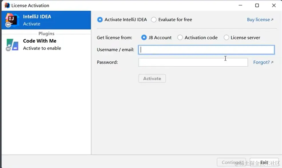This screenshot has height=168, width=282.
Task: Click the inactive badge on IntelliJ IDEA icon
Action: (x=8, y=25)
